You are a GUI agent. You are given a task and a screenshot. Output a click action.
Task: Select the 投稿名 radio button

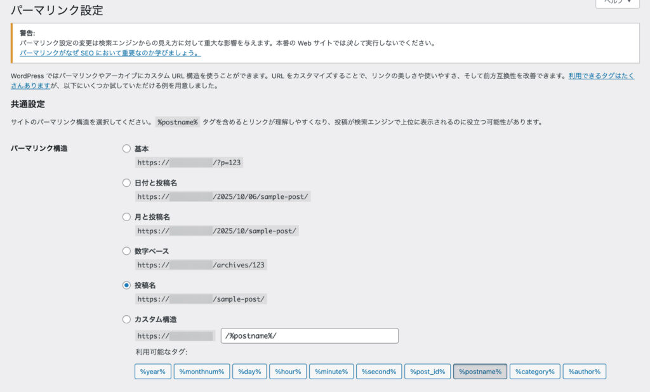tap(126, 285)
